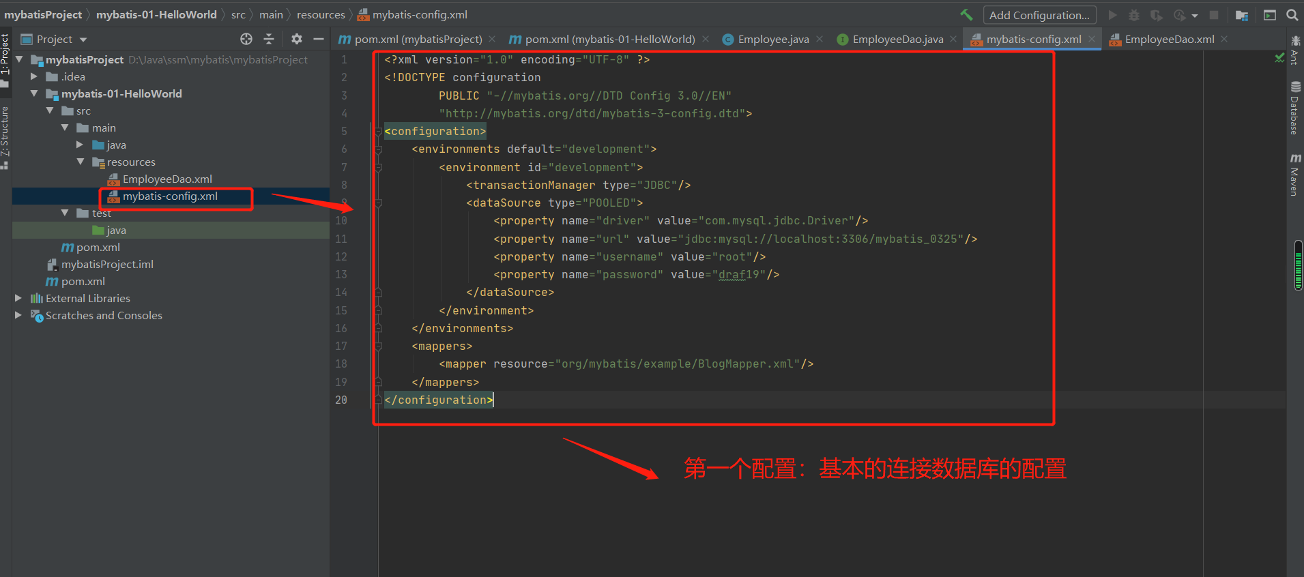The height and width of the screenshot is (577, 1304).
Task: Close the EmployeeDao.xml tab
Action: tap(1224, 39)
